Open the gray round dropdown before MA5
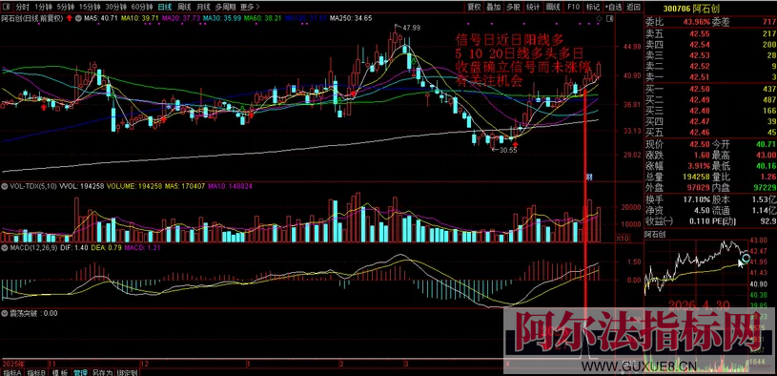 pyautogui.click(x=79, y=18)
